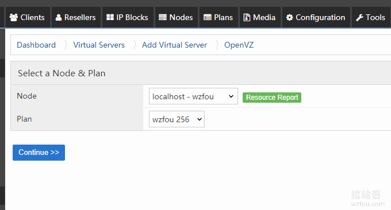391x210 pixels.
Task: Click the Plans list icon
Action: tap(207, 17)
